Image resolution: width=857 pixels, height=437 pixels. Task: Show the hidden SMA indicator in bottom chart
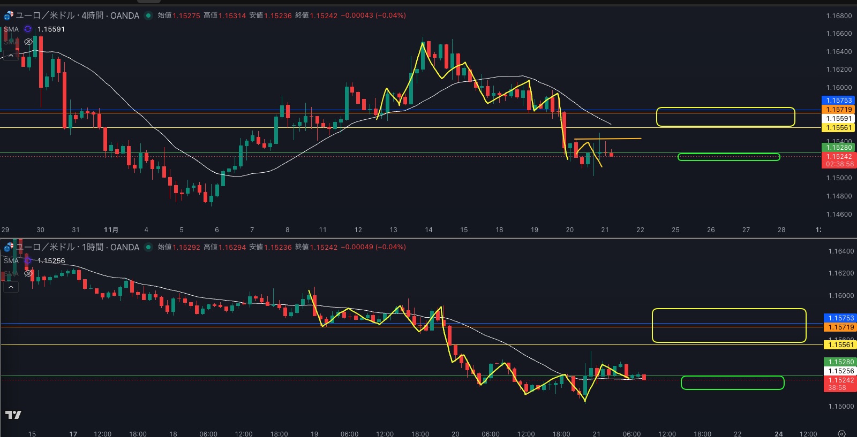pos(28,273)
